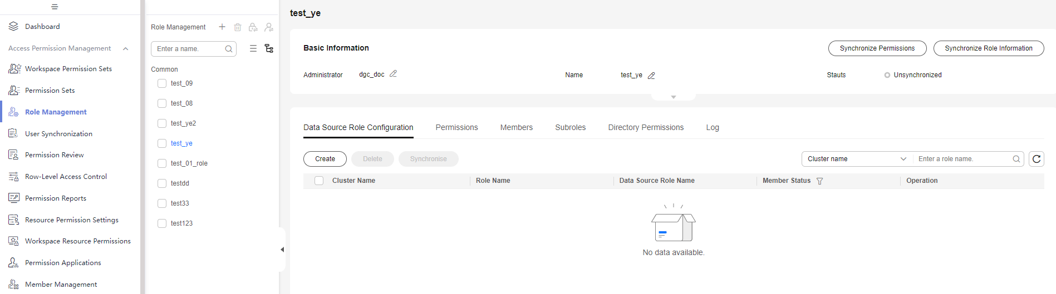1056x294 pixels.
Task: Select all rows via Cluster Name header checkbox
Action: 319,181
